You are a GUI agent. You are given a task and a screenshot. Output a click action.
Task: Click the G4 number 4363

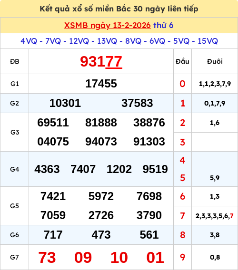[47, 169]
